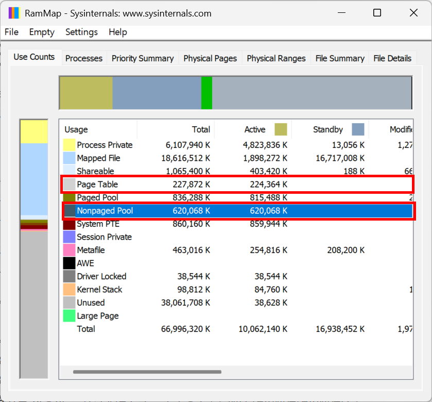Select the Kernel Stack row
Screen dimensions: 432x402
pos(236,290)
